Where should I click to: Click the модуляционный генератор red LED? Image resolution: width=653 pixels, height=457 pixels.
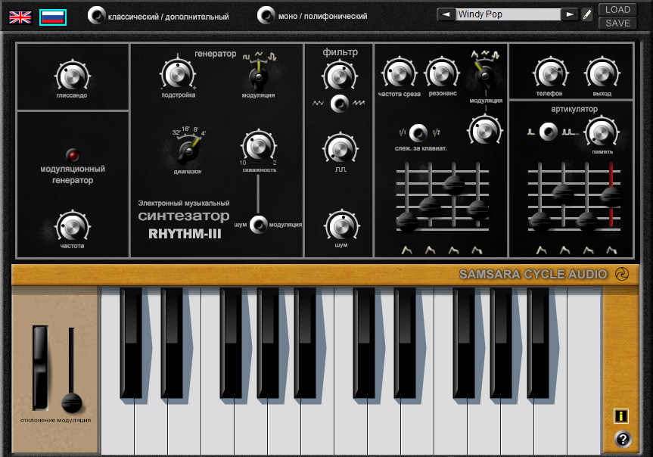pyautogui.click(x=73, y=155)
